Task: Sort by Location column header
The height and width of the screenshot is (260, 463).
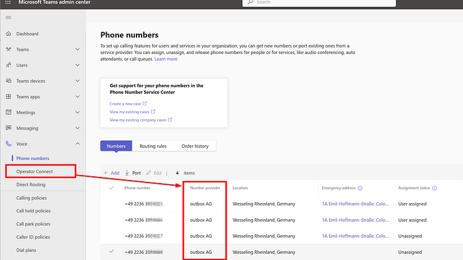Action: [240, 187]
